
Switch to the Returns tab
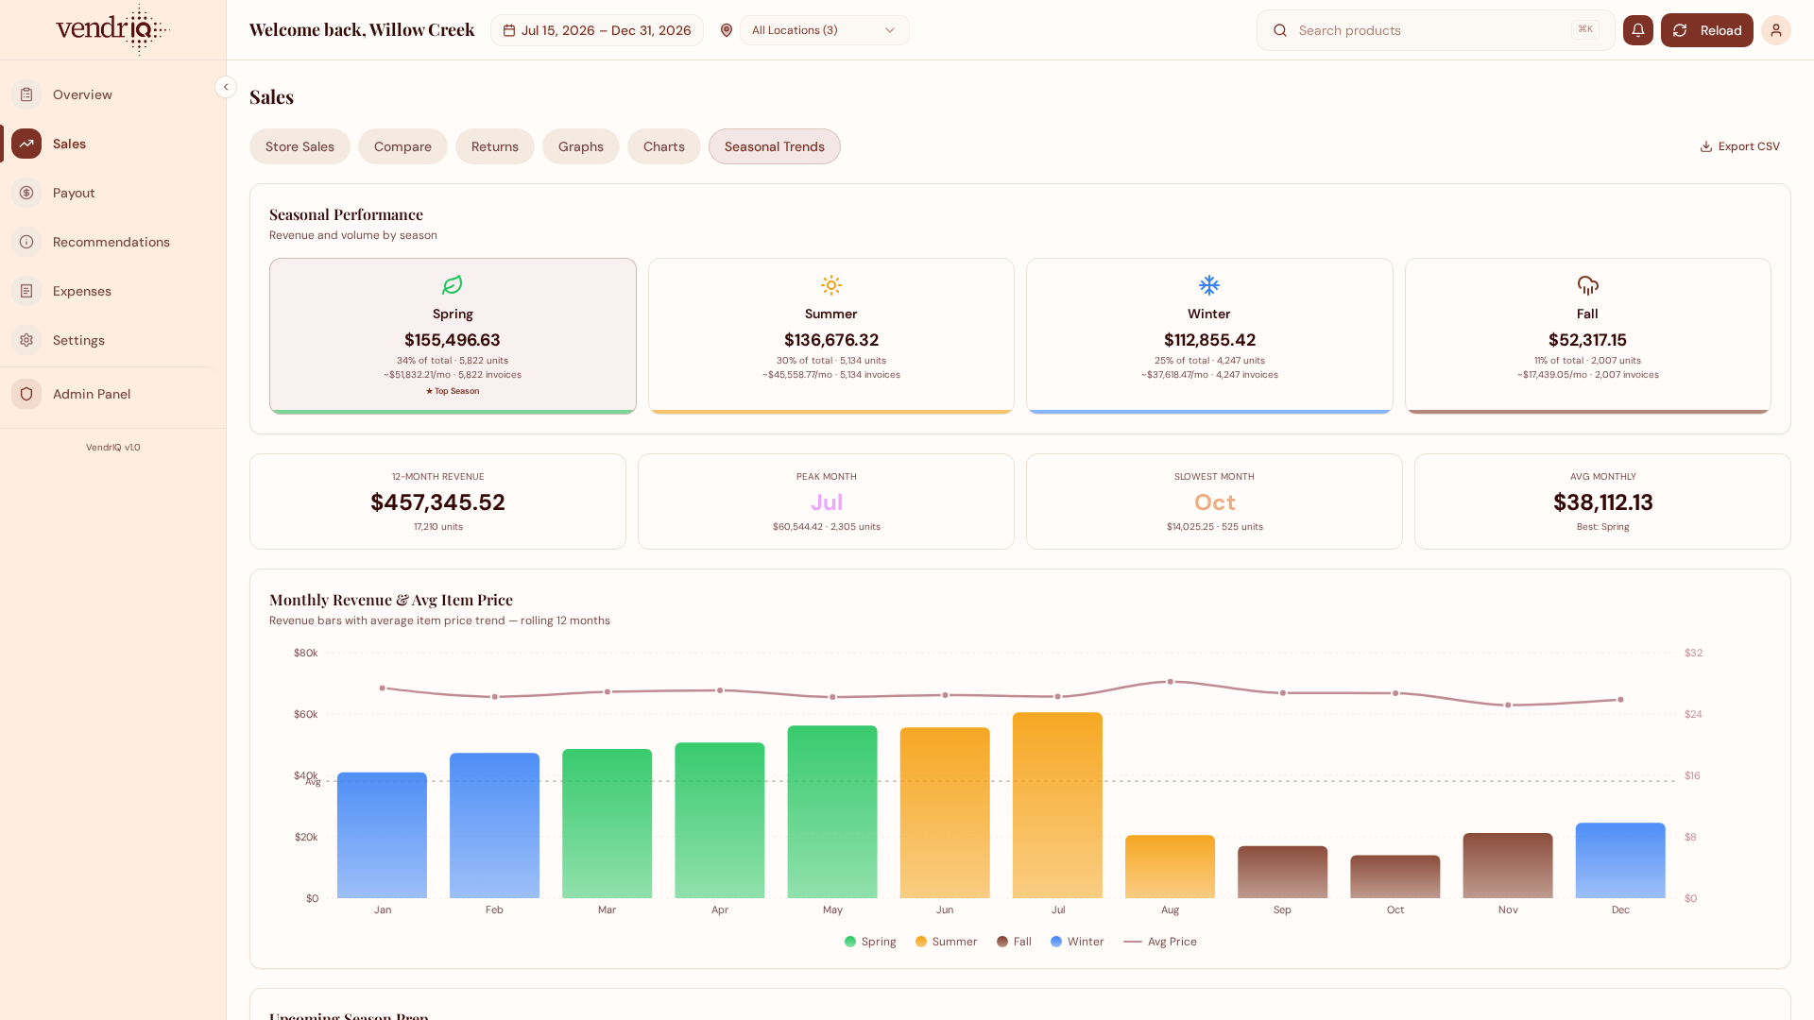coord(495,146)
